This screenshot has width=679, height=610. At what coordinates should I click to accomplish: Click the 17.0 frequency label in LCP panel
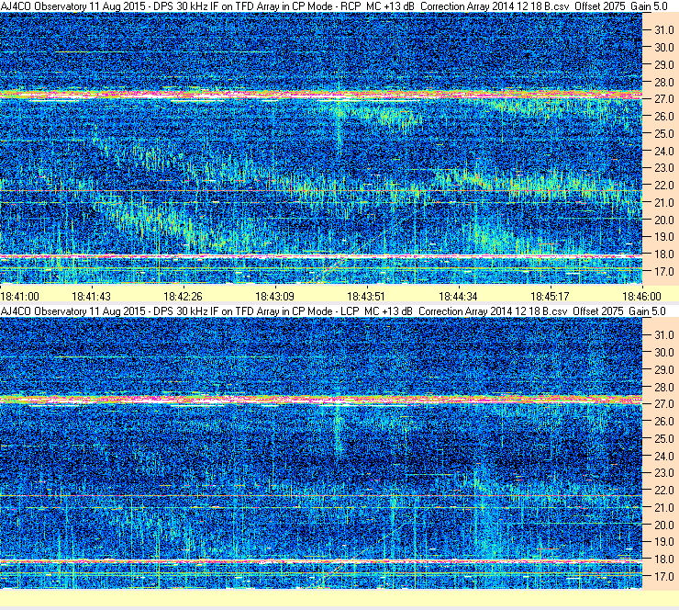663,577
